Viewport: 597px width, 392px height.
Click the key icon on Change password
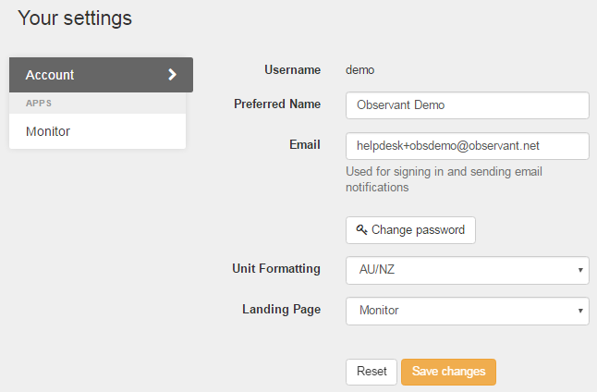pyautogui.click(x=361, y=229)
